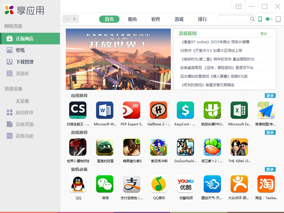
Task: Open news 《拳皇97 online》2015年推出
Action: (215, 42)
